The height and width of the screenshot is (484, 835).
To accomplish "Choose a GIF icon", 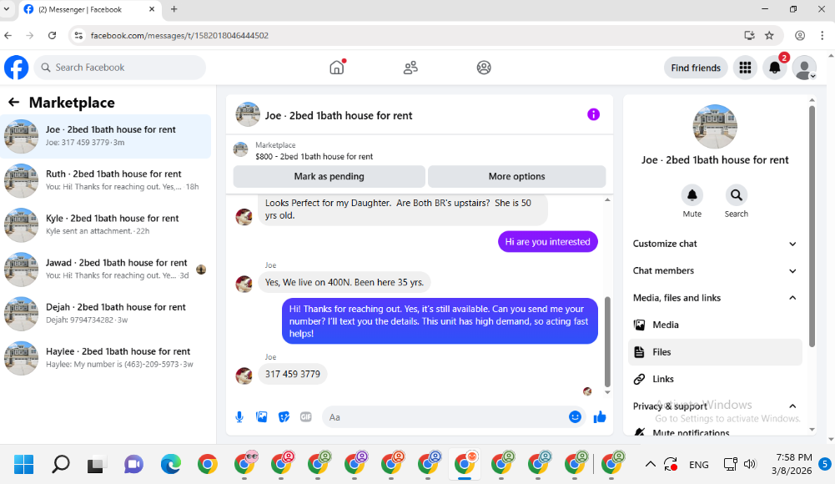I will pyautogui.click(x=305, y=417).
